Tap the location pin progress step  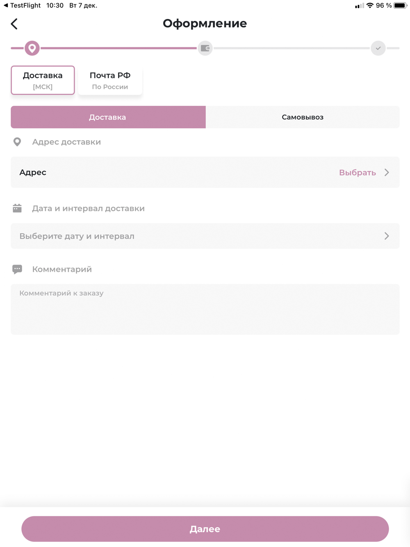pyautogui.click(x=32, y=48)
